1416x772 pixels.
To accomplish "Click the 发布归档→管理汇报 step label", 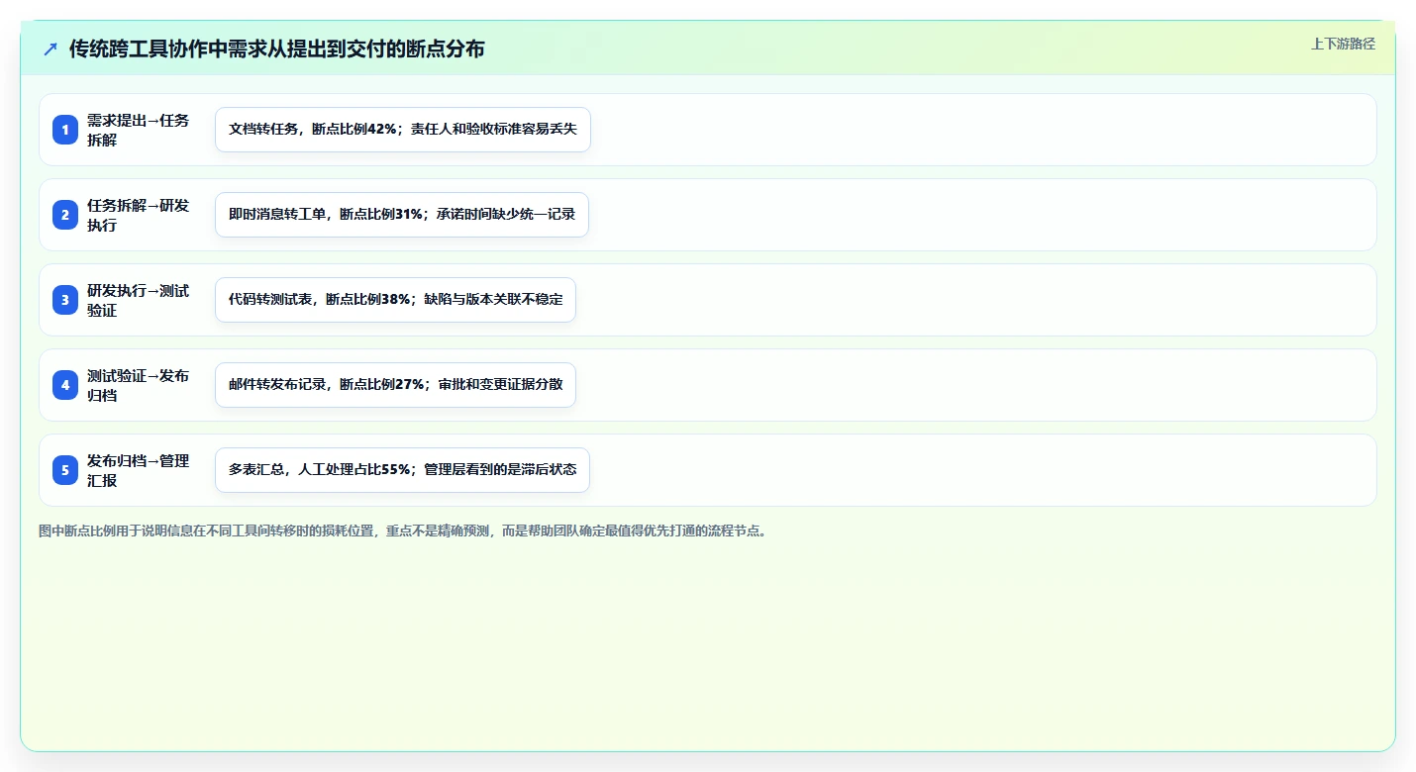I will [138, 470].
